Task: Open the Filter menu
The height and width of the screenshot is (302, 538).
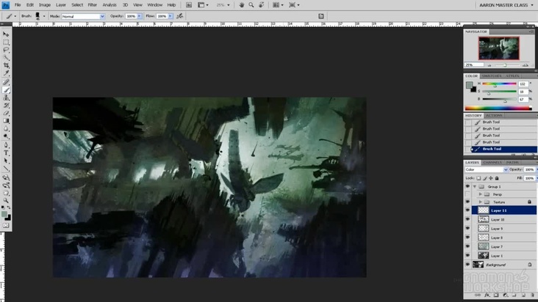Action: pyautogui.click(x=93, y=4)
